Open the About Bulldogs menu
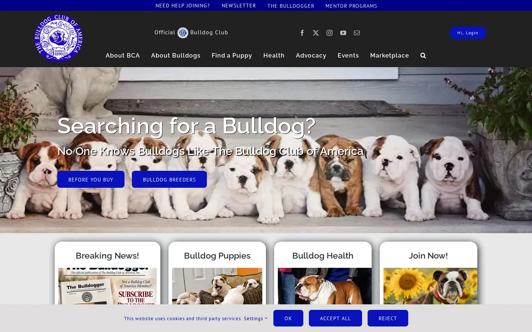 (x=175, y=55)
